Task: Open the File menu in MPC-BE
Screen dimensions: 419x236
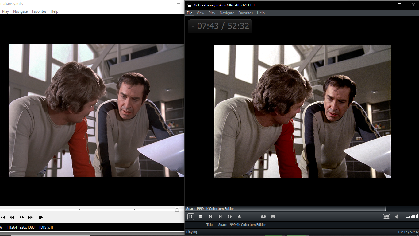Action: click(x=190, y=13)
